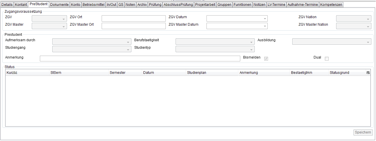
Task: Click into the Anmerkung text field
Action: click(x=140, y=59)
